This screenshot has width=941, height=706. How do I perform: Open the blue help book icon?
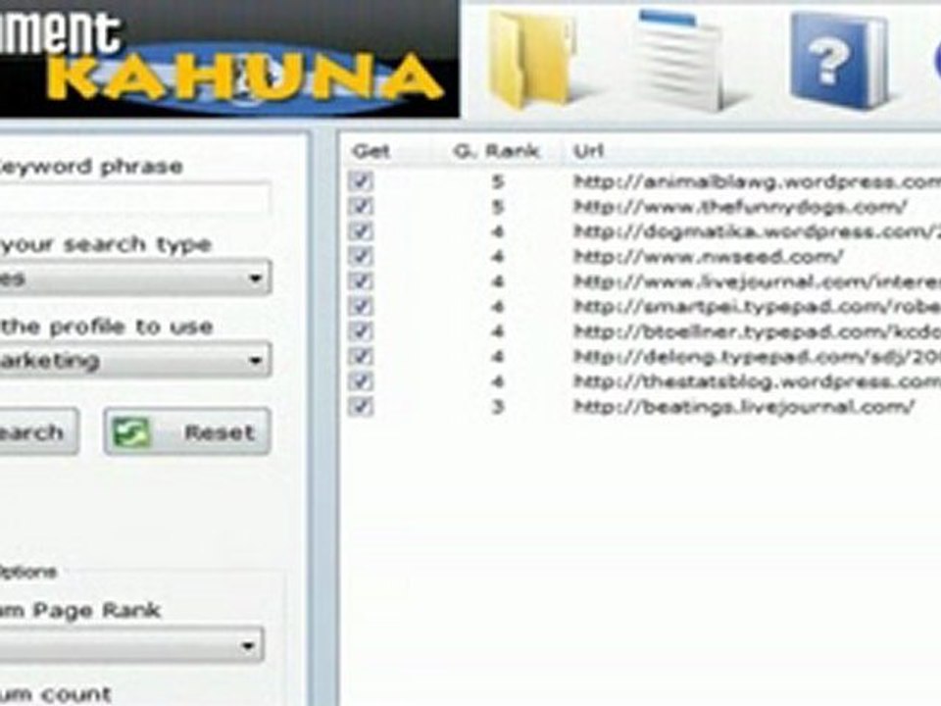pos(840,60)
